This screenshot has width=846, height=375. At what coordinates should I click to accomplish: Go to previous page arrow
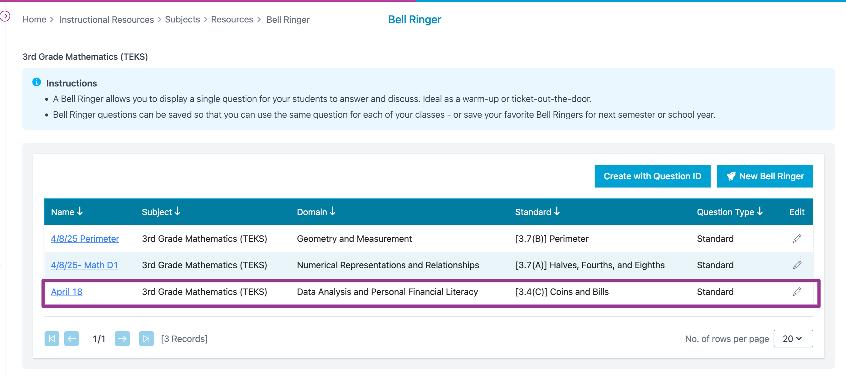click(71, 339)
